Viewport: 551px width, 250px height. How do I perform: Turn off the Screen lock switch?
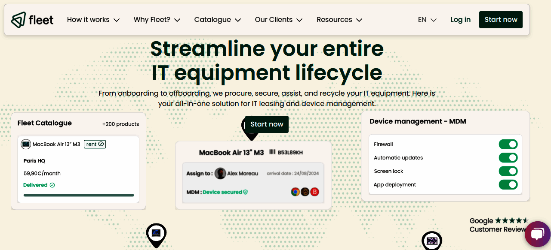[x=508, y=171]
